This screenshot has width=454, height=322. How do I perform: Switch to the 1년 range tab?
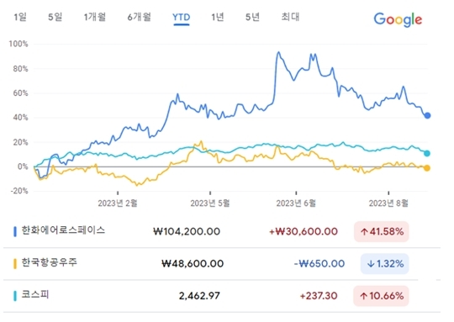coord(218,17)
